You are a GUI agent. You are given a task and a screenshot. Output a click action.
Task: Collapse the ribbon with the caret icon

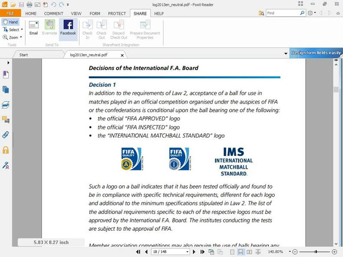click(338, 13)
